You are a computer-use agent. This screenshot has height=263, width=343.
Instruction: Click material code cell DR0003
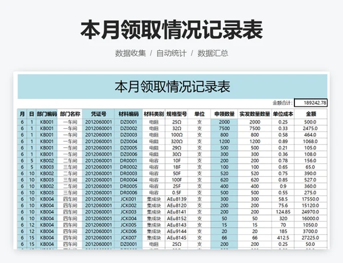129,173
